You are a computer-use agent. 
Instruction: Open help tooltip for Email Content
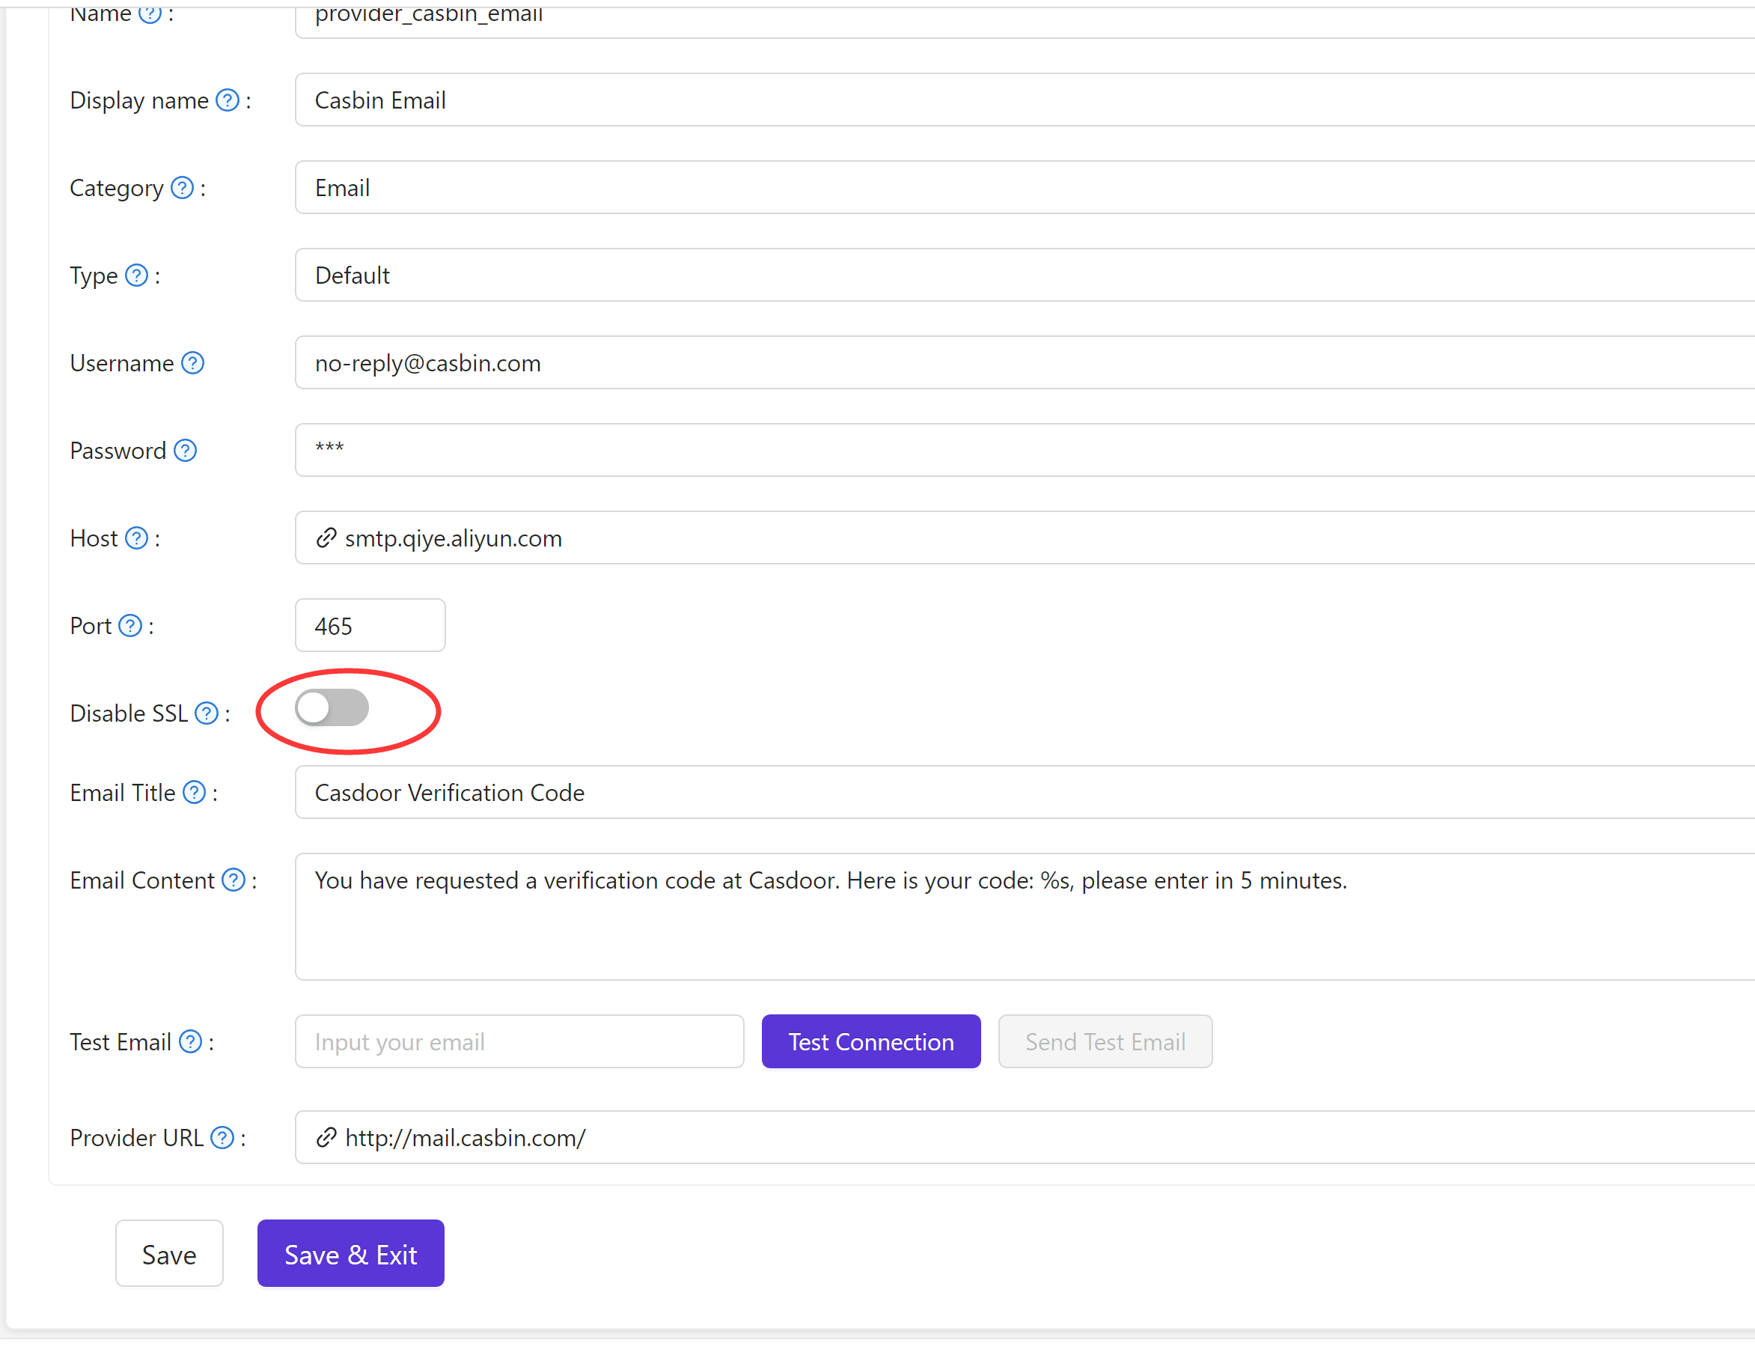click(x=234, y=879)
